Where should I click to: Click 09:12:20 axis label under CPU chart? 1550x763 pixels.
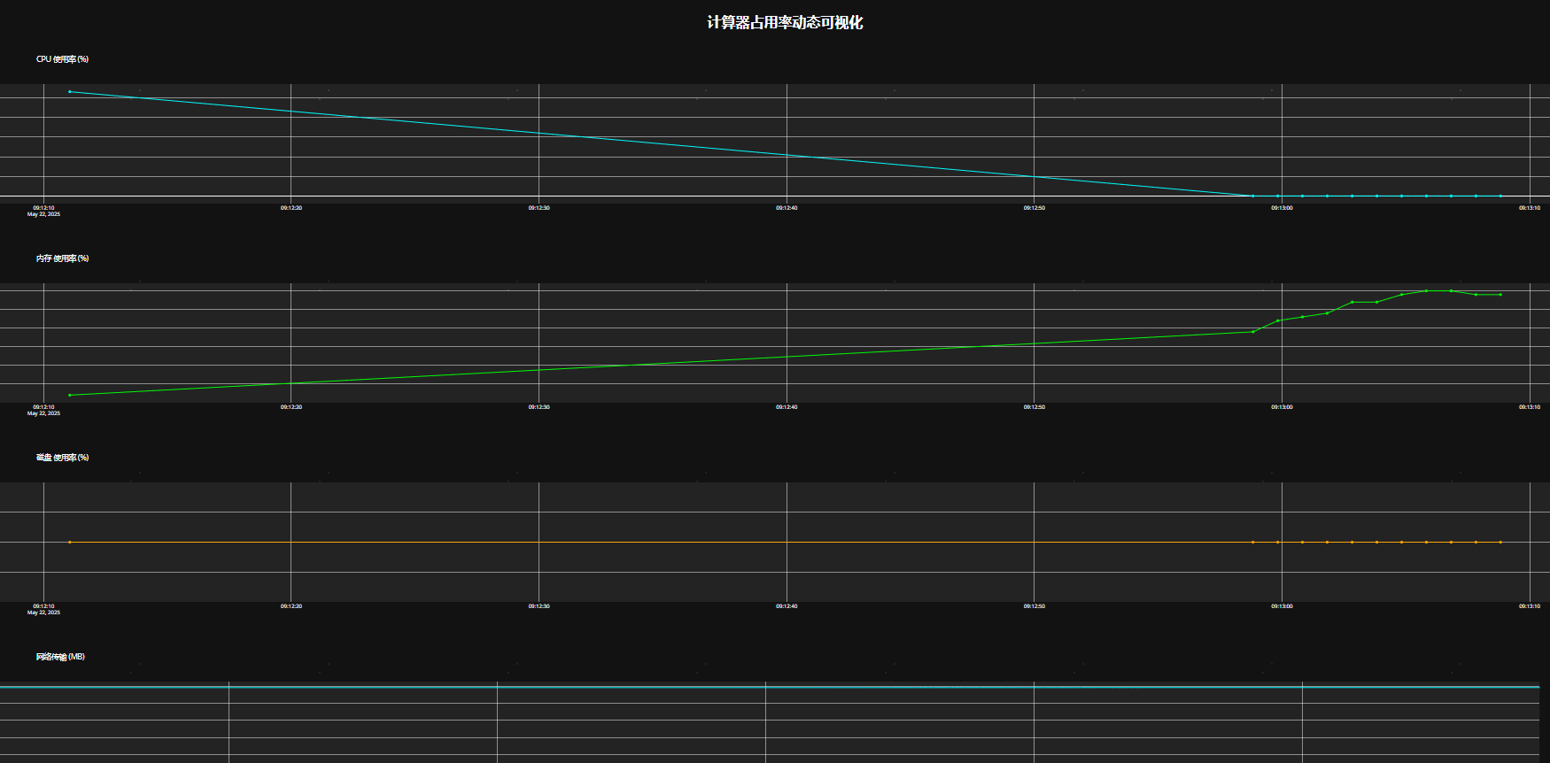[291, 208]
